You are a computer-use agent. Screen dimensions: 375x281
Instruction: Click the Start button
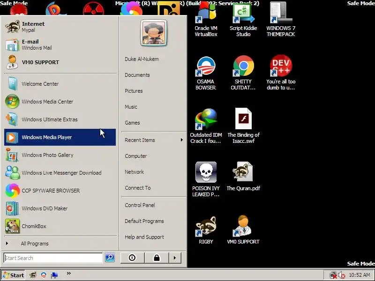click(14, 275)
